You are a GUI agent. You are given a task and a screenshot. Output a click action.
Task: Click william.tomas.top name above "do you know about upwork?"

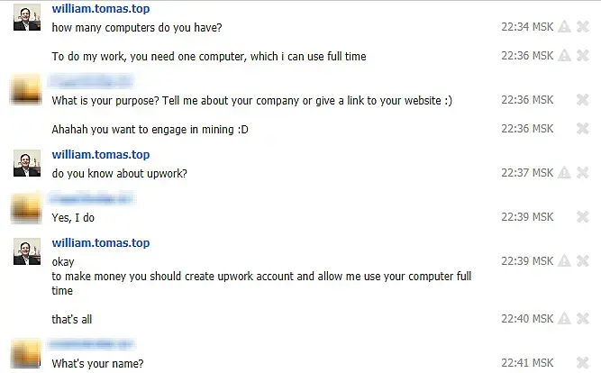pos(101,155)
